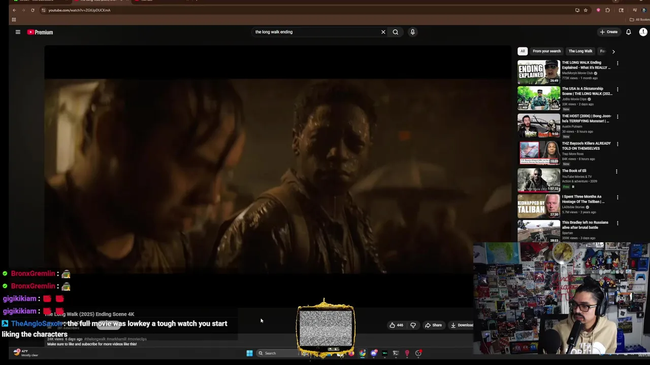The width and height of the screenshot is (650, 365).
Task: Share the video
Action: pyautogui.click(x=433, y=325)
